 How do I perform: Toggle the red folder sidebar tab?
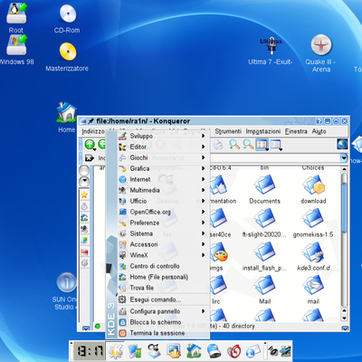(x=84, y=252)
